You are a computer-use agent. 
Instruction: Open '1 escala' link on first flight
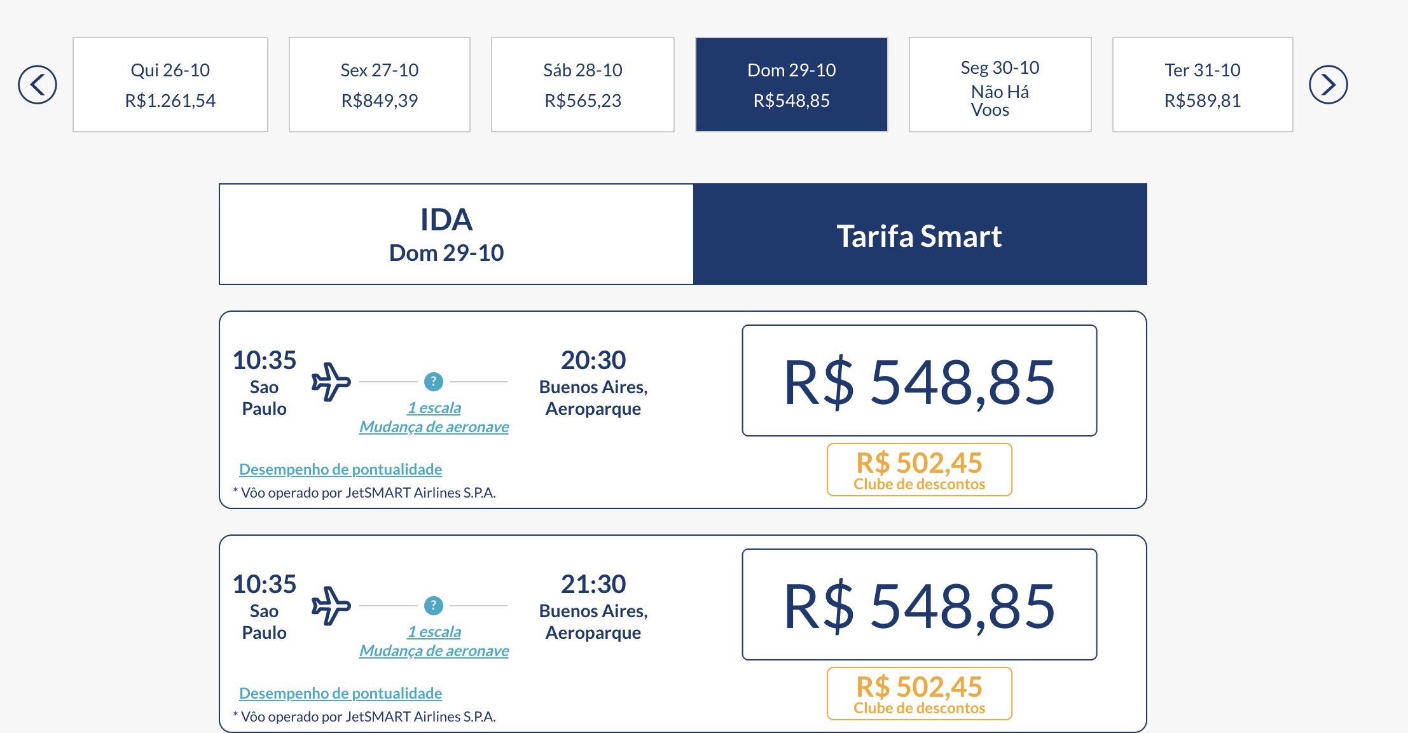click(434, 408)
